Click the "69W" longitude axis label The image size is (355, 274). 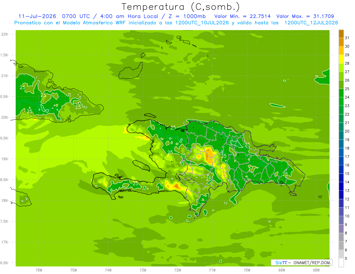click(282, 270)
